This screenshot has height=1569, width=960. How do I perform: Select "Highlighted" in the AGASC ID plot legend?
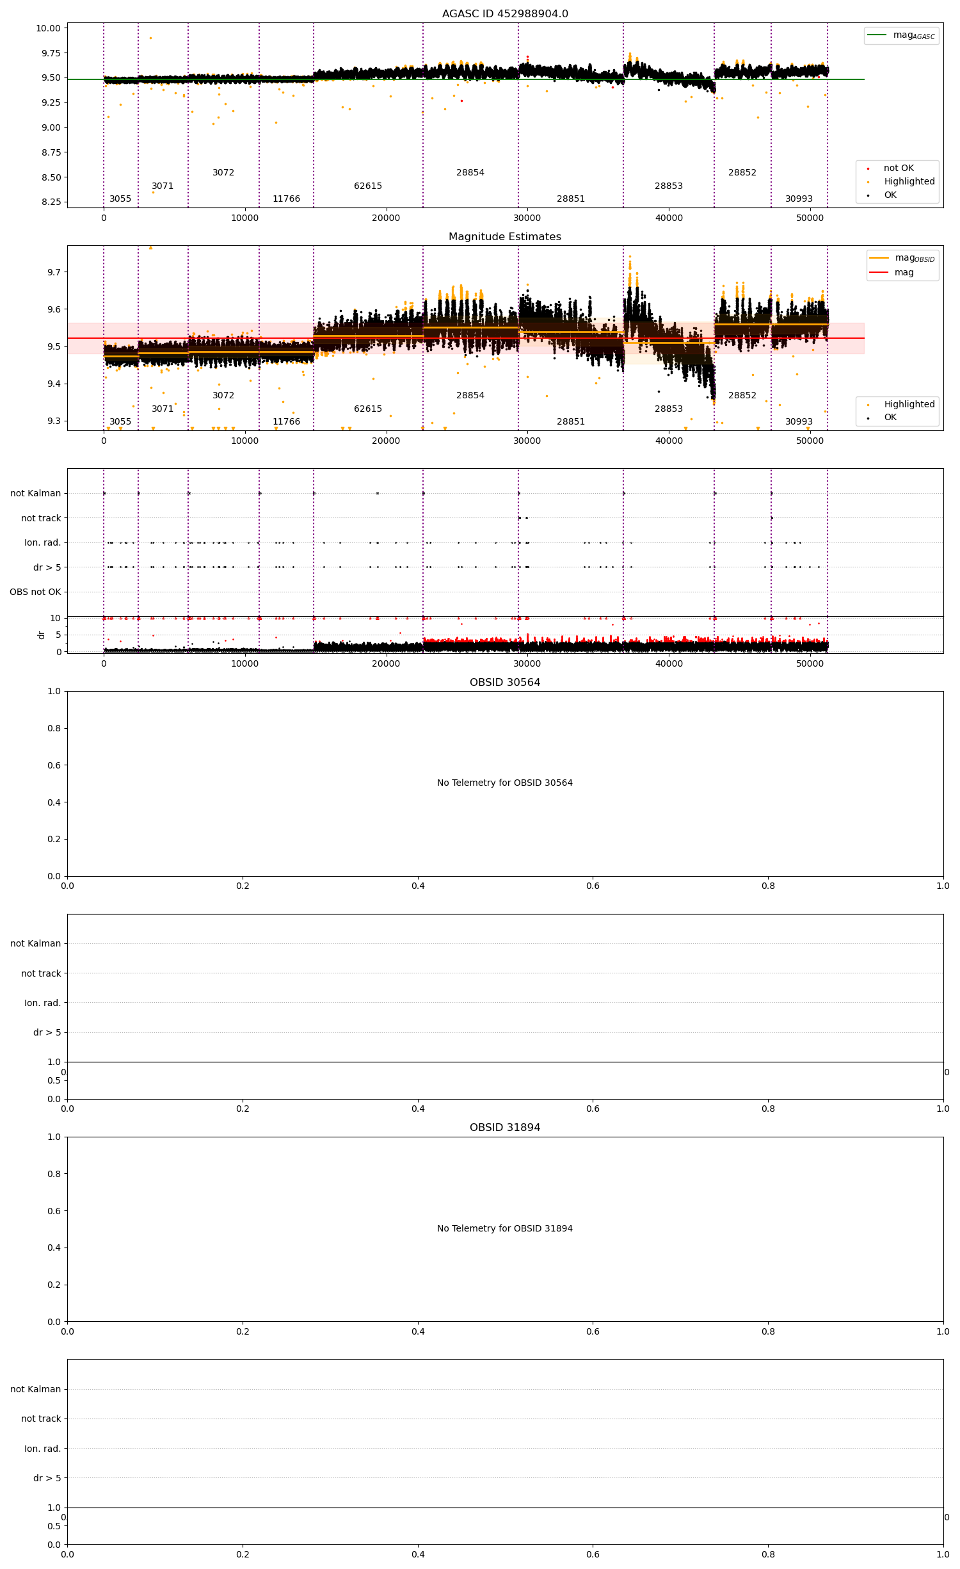coord(901,182)
